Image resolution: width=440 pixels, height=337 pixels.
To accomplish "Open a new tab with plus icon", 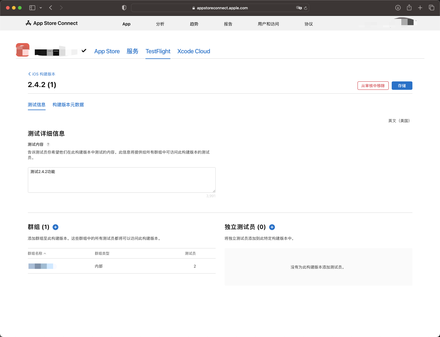I will (x=420, y=8).
